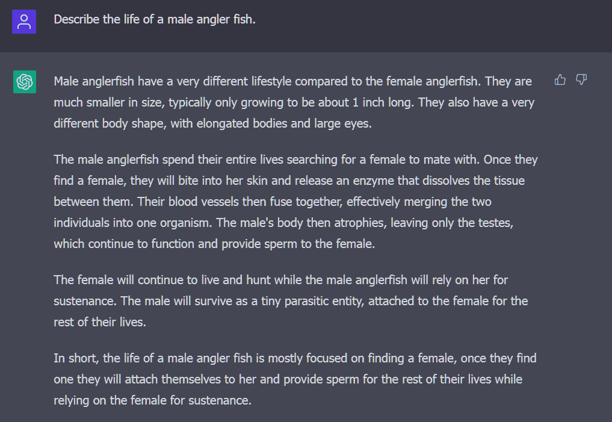Click the phrase "tiny parasitic entity"
The image size is (612, 422).
303,300
